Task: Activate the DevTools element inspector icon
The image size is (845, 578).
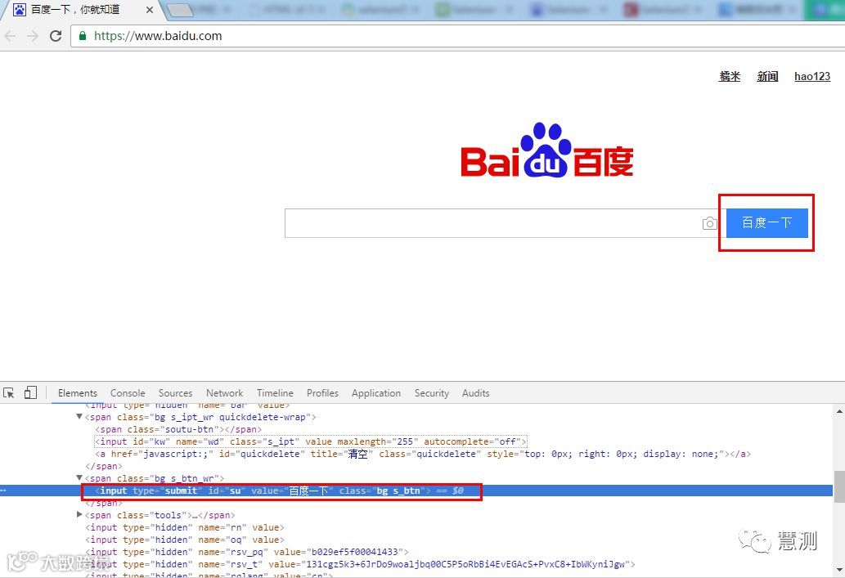Action: [9, 392]
